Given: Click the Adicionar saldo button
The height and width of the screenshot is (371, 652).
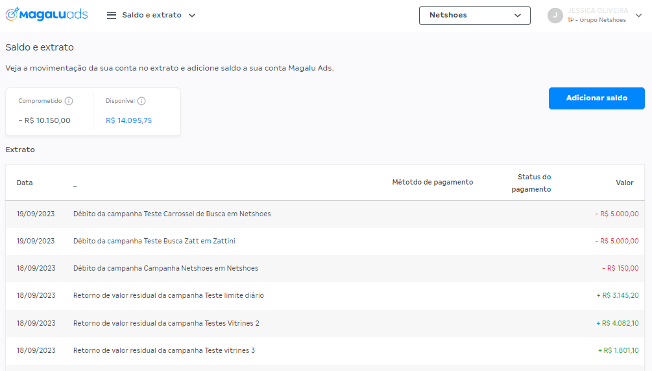Looking at the screenshot, I should tap(597, 98).
